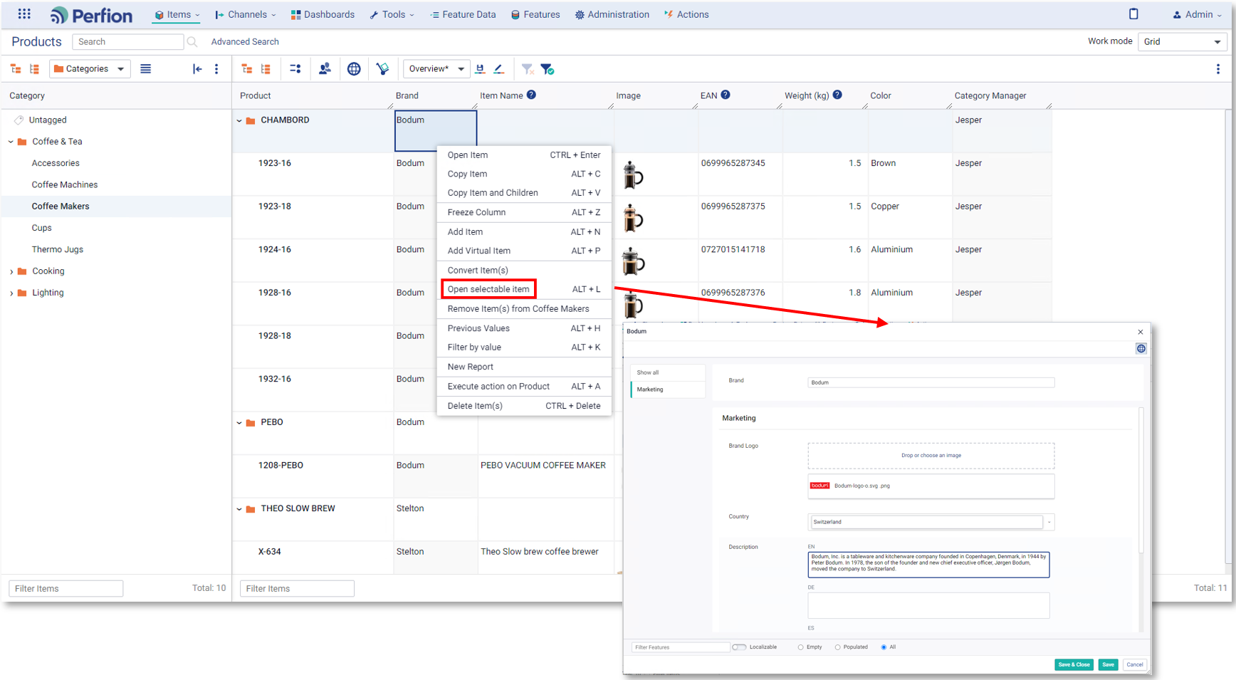Edit the Overview view pencil icon
1236x680 pixels.
coord(499,69)
